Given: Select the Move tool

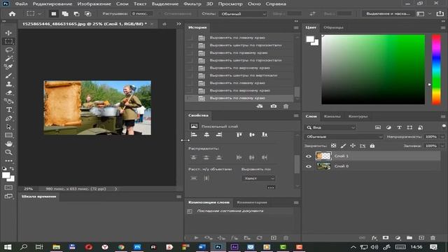Looking at the screenshot, I should coord(8,33).
